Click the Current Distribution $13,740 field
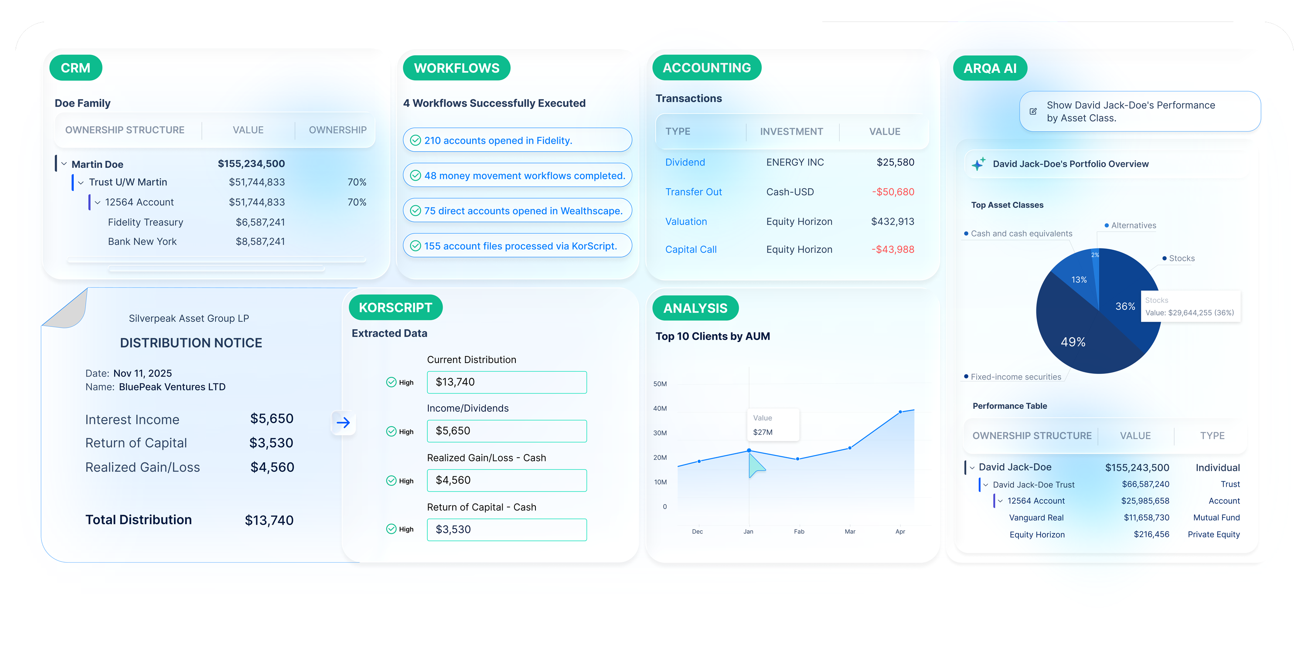The image size is (1308, 648). coord(506,382)
